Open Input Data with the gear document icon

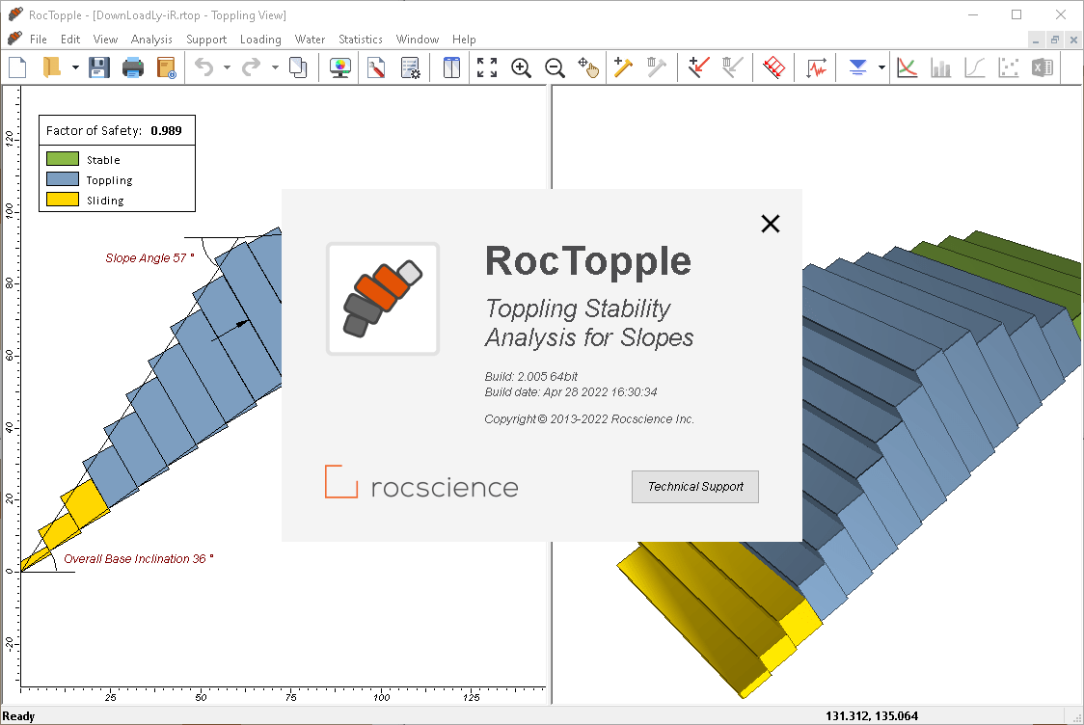(x=411, y=67)
